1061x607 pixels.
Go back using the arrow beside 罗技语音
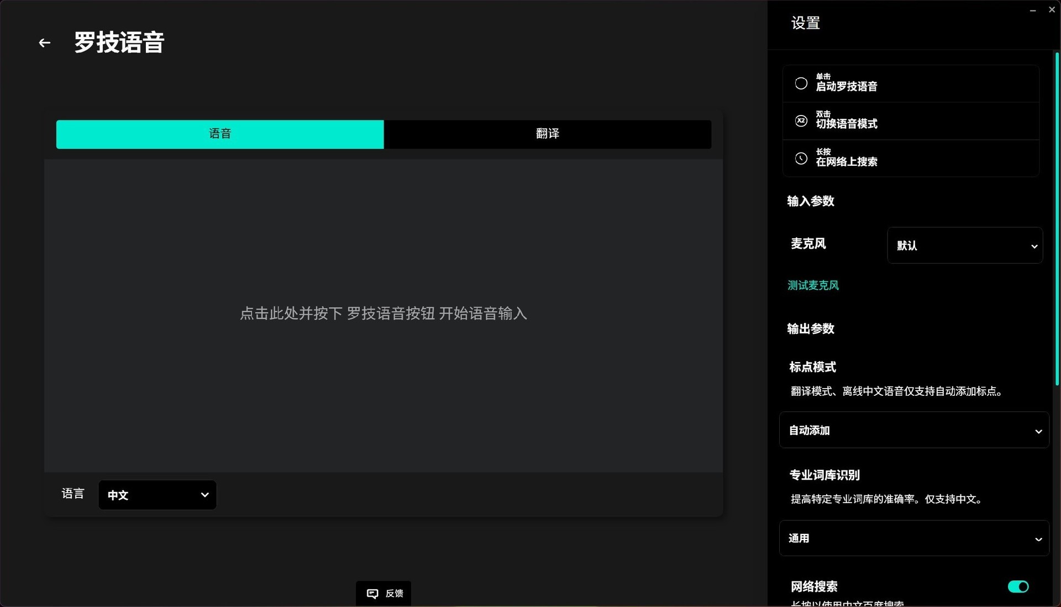coord(44,43)
